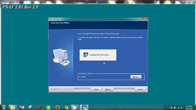Click the Protection Key Utilities header
Image resolution: width=196 pixels, height=110 pixels.
coord(60,23)
